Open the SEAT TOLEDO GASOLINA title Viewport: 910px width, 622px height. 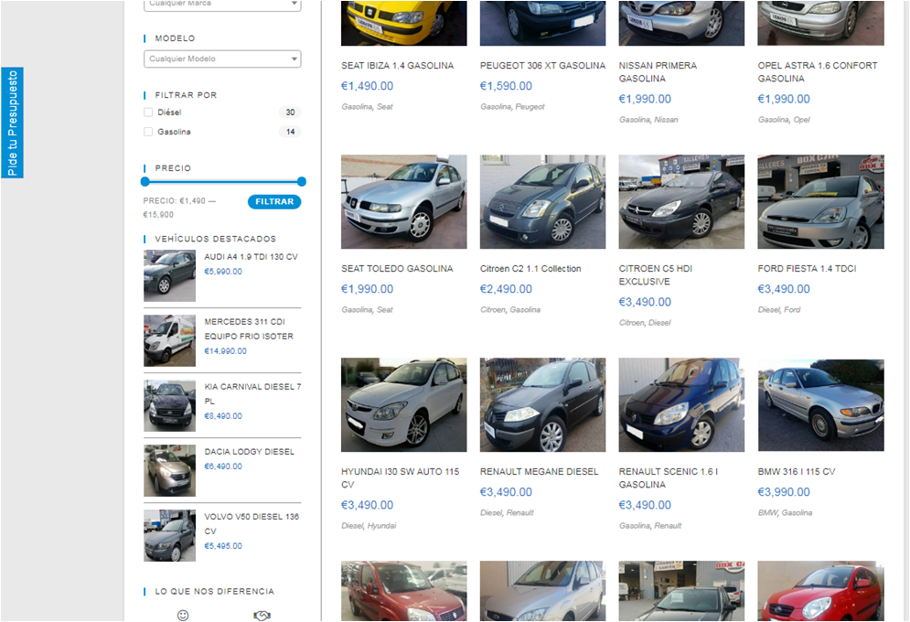tap(397, 269)
